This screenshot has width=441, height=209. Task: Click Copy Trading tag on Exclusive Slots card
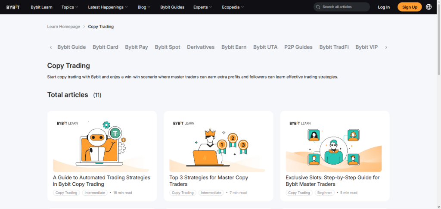point(299,193)
